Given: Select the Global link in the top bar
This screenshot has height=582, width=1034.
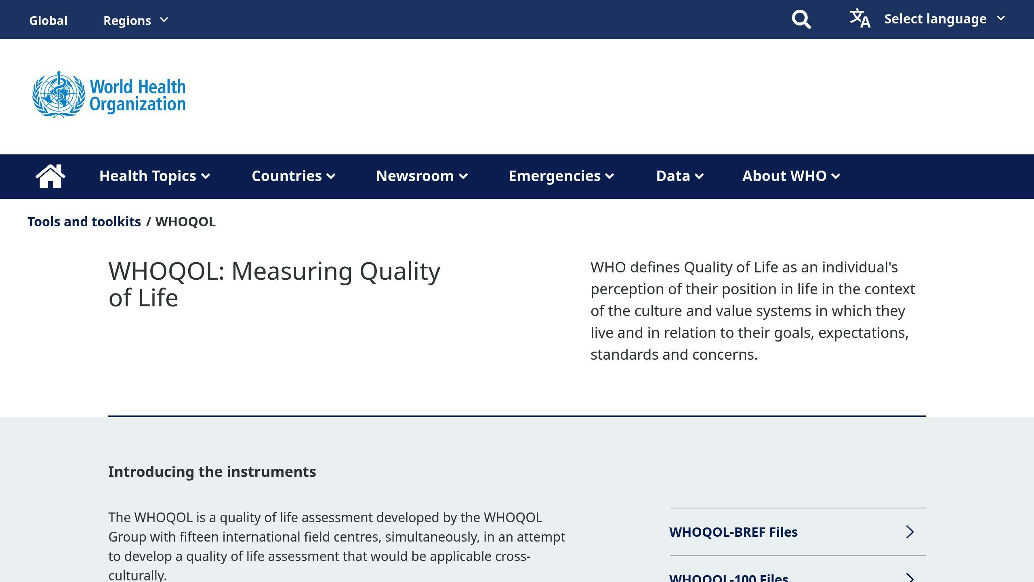Looking at the screenshot, I should coord(48,20).
